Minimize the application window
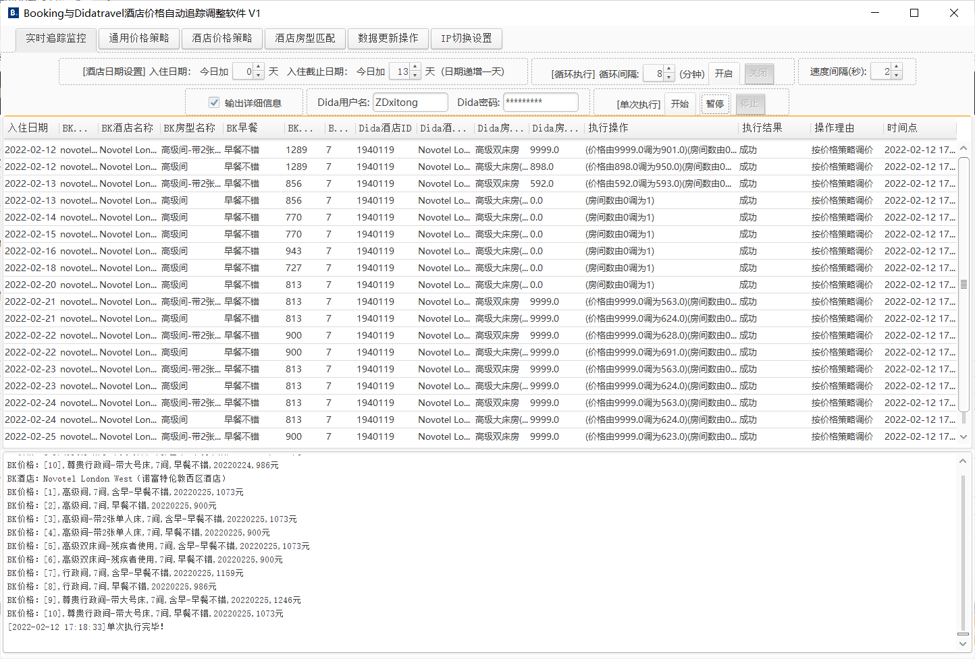The width and height of the screenshot is (975, 659). (875, 13)
